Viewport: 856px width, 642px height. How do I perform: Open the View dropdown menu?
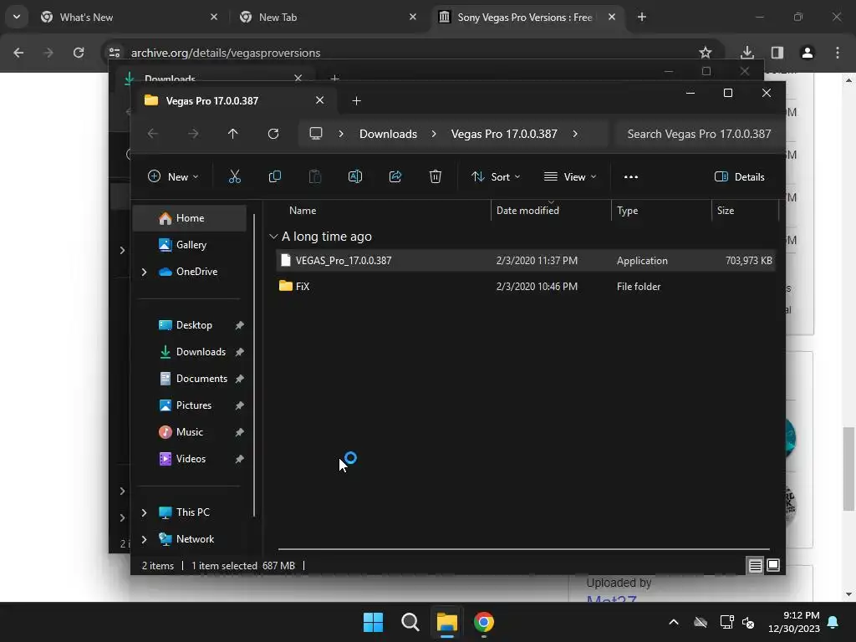point(570,177)
